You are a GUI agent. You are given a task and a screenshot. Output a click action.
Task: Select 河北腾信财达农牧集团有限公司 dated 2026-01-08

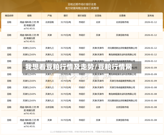coord(122,101)
